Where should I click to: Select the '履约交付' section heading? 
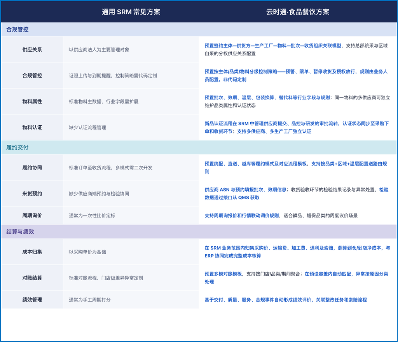[x=17, y=148]
